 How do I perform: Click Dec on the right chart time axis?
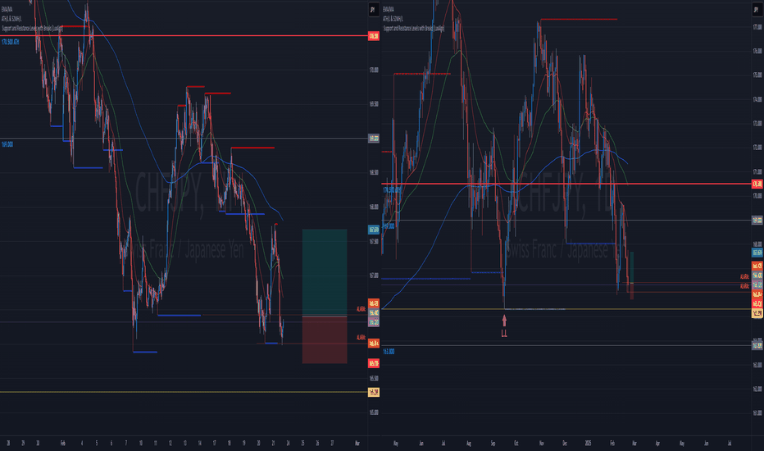(565, 443)
